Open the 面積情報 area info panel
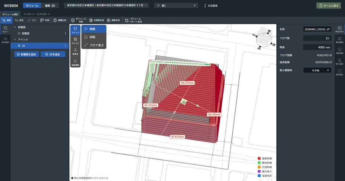This screenshot has width=345, height=181. [75, 63]
